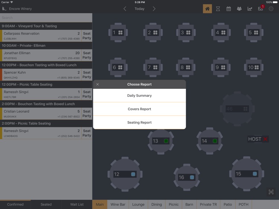Select table 3 on floor plan
This screenshot has height=209, width=279.
(x=186, y=33)
